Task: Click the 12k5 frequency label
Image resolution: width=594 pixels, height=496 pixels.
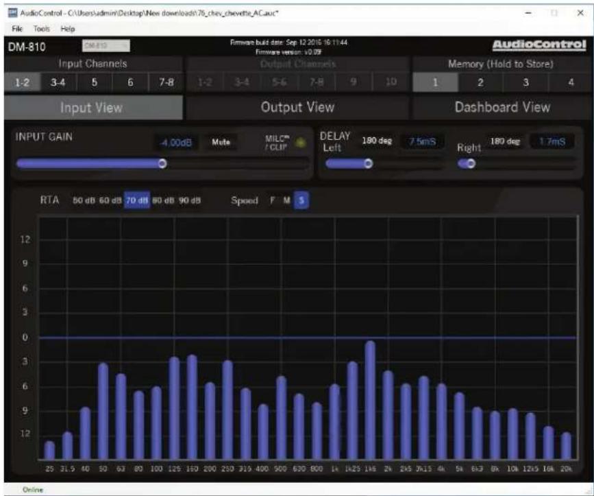Action: pos(530,469)
